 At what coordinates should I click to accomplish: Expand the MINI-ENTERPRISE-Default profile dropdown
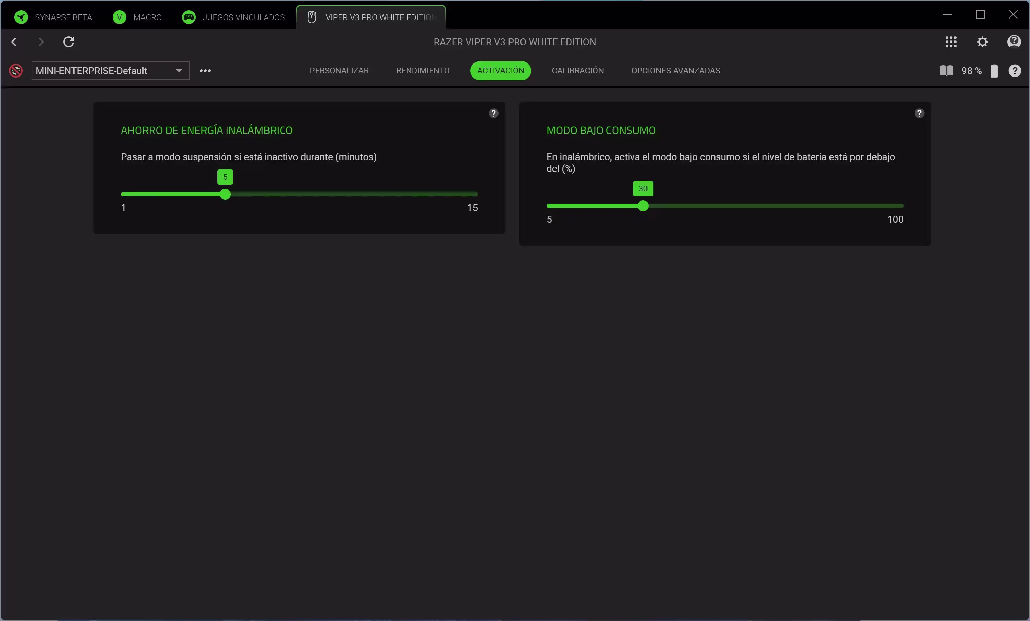110,71
